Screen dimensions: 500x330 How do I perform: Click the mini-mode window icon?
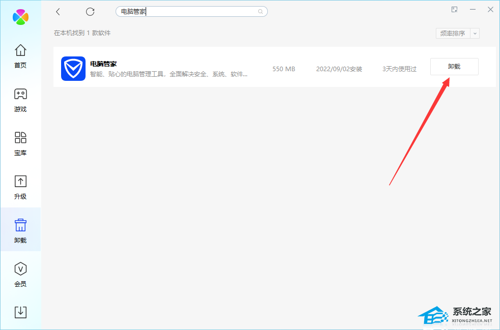454,10
